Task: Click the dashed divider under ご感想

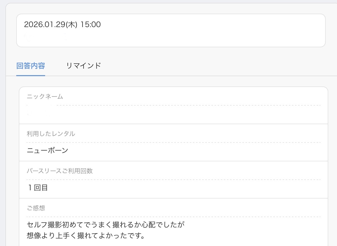Action: point(173,217)
